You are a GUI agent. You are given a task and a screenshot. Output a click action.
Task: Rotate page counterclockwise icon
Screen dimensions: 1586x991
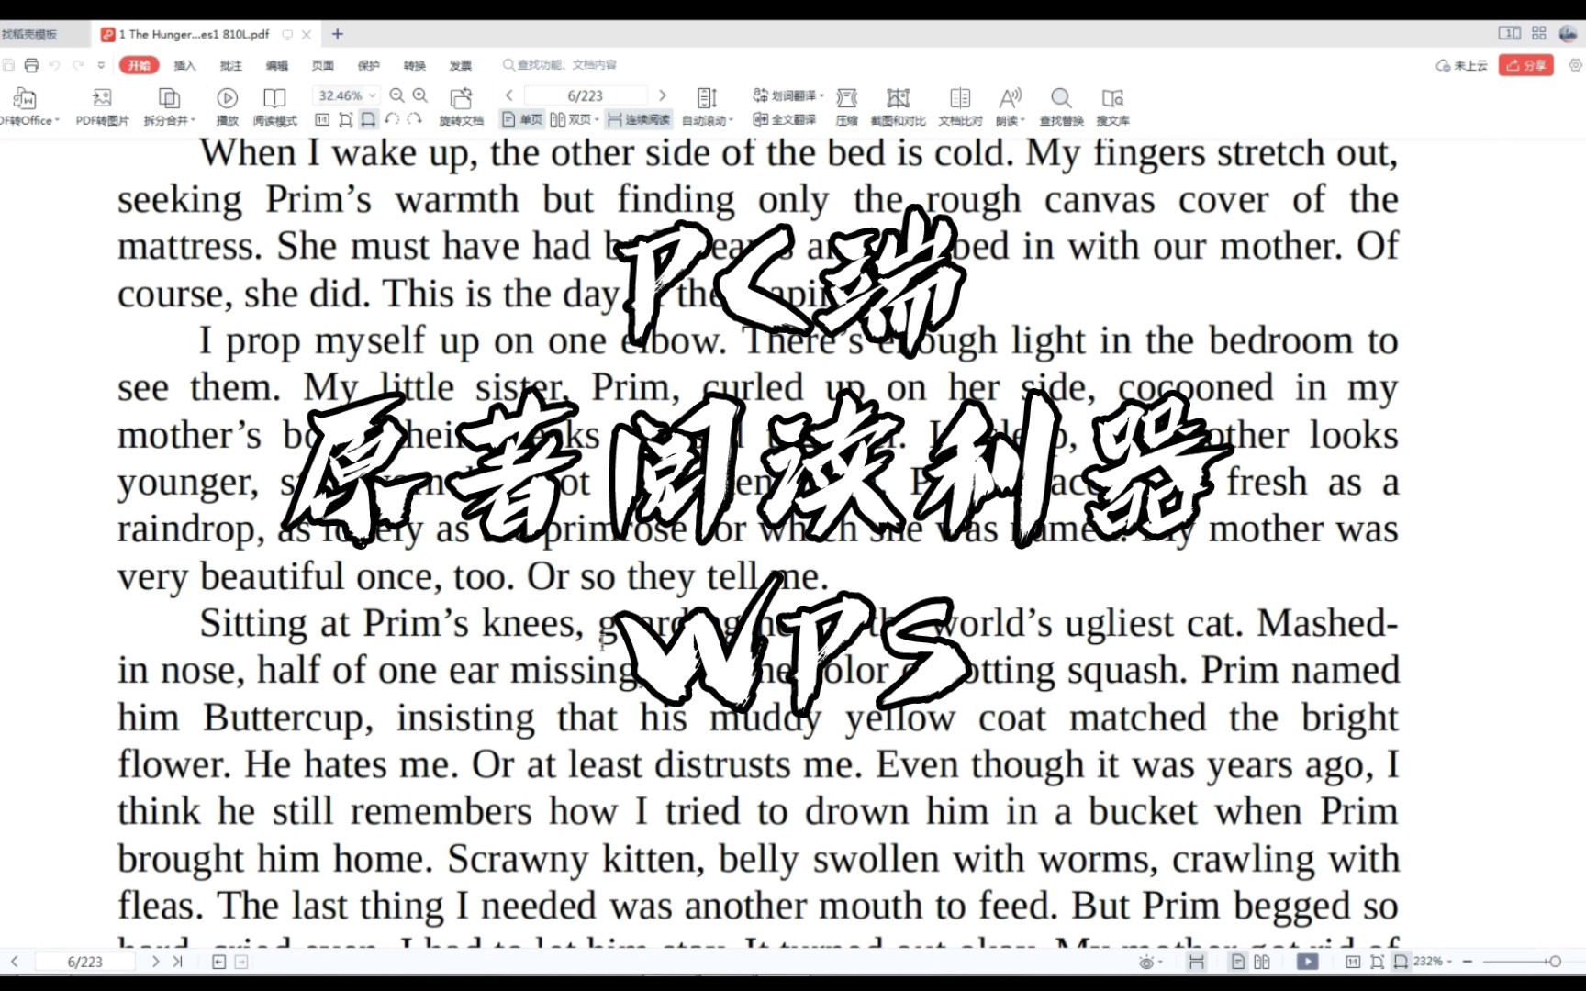[x=392, y=119]
